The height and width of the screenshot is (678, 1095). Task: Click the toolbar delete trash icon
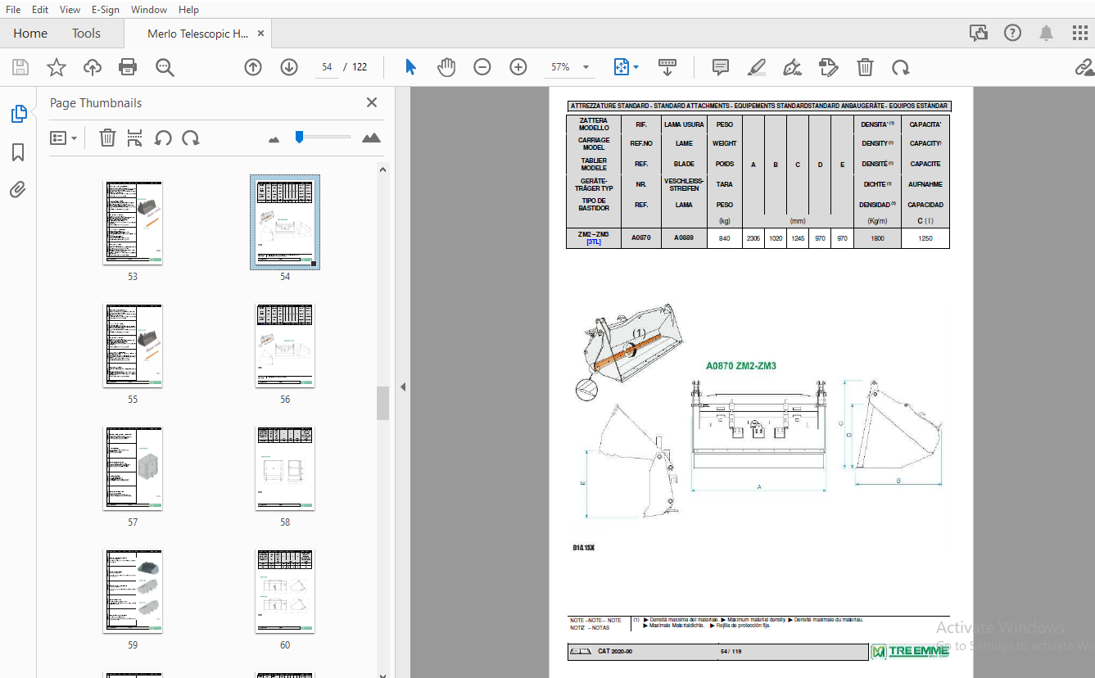click(865, 67)
